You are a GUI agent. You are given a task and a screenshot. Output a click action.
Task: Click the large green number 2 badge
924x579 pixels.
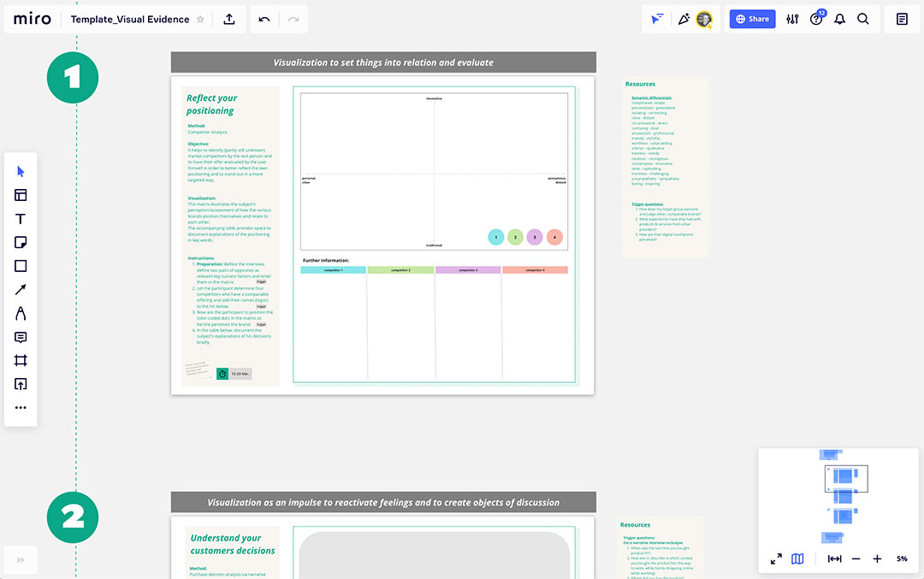[73, 517]
